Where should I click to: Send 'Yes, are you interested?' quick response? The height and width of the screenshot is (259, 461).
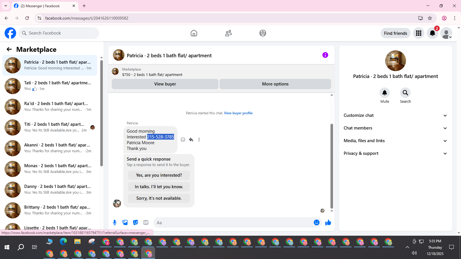click(159, 175)
